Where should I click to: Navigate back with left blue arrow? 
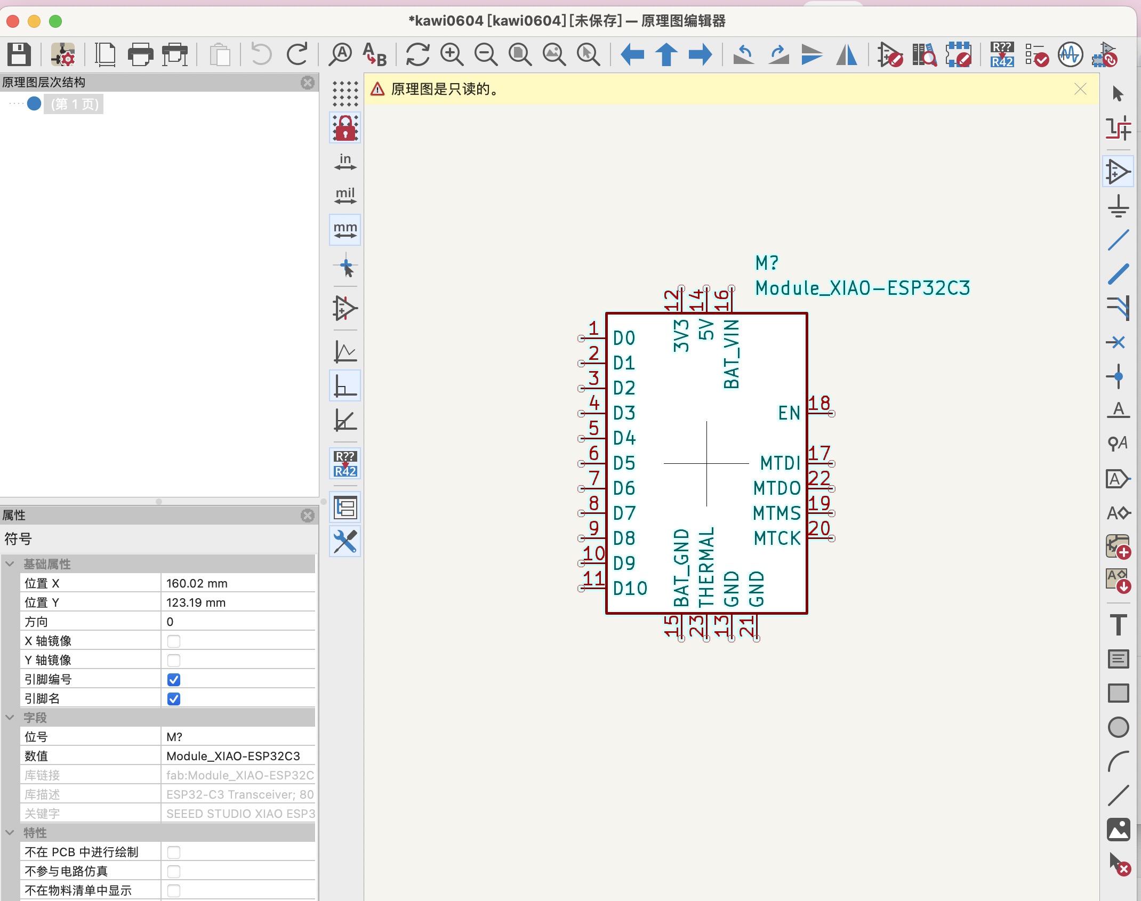pos(632,54)
